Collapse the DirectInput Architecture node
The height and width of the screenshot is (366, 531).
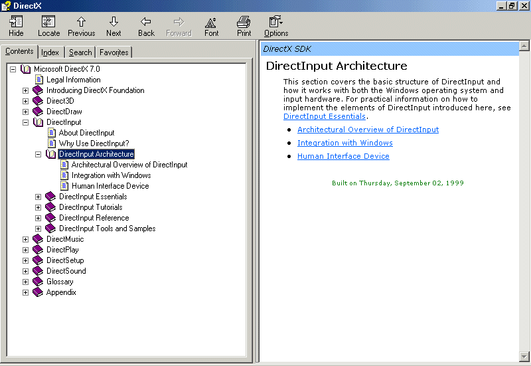[x=38, y=154]
